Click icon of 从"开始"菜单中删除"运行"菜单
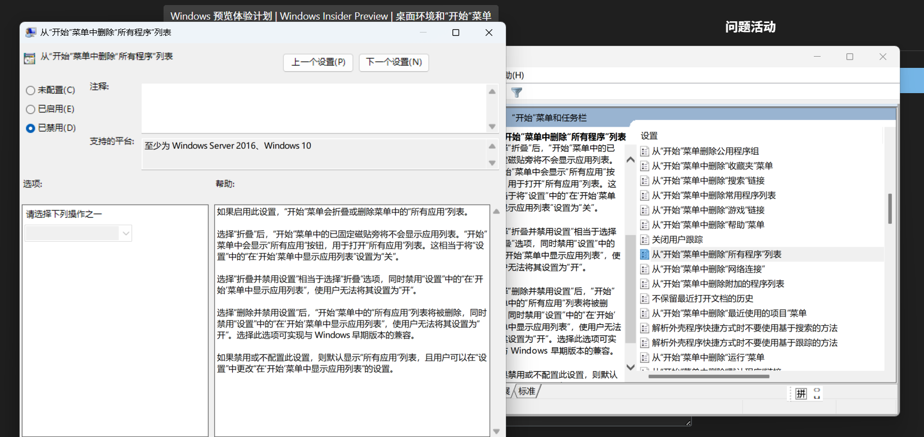The image size is (924, 437). pyautogui.click(x=645, y=357)
